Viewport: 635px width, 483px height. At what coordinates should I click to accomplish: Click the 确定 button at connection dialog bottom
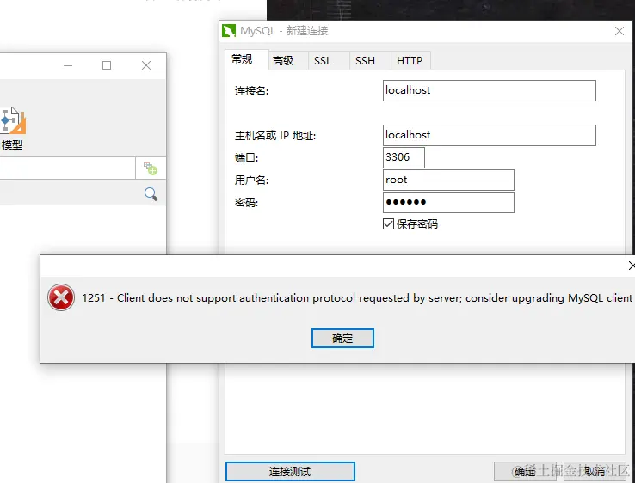tap(525, 471)
